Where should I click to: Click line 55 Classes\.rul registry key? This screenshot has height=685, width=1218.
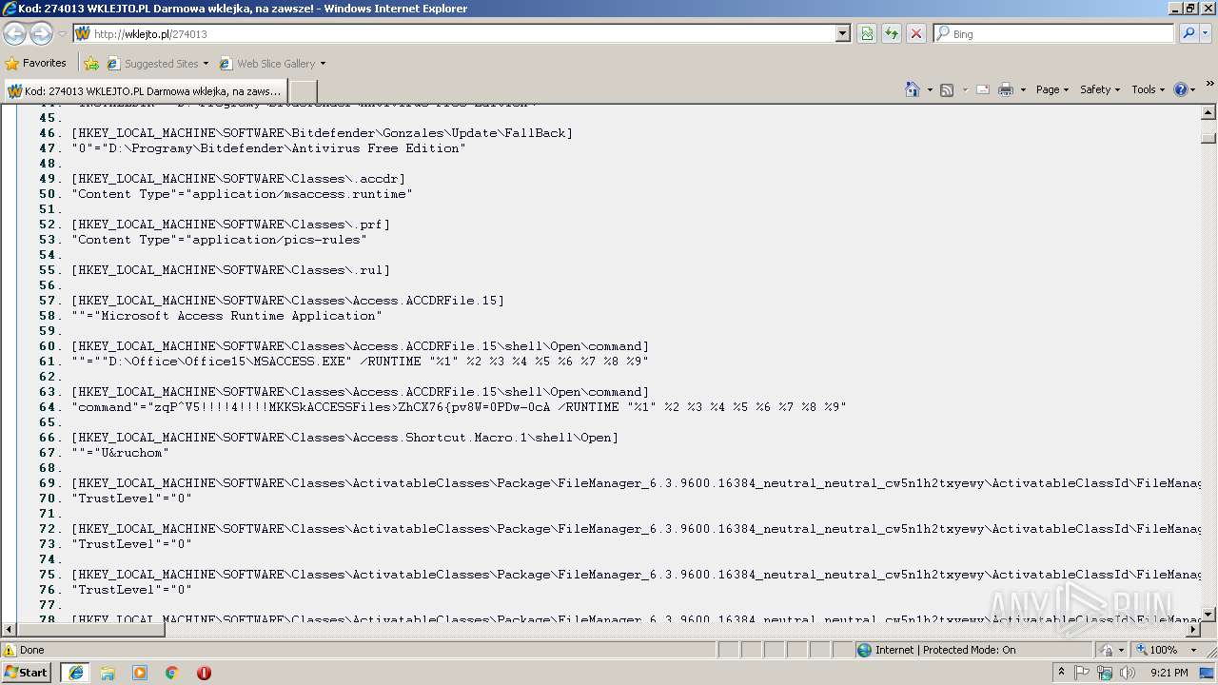(x=230, y=270)
